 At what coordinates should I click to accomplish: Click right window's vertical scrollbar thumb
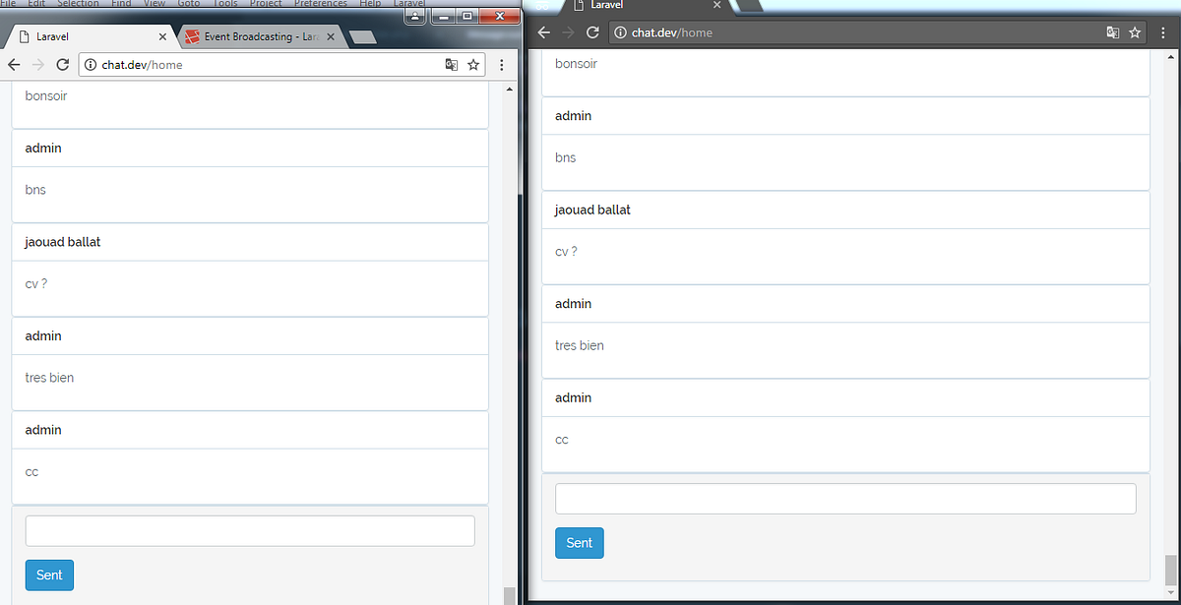point(1170,570)
